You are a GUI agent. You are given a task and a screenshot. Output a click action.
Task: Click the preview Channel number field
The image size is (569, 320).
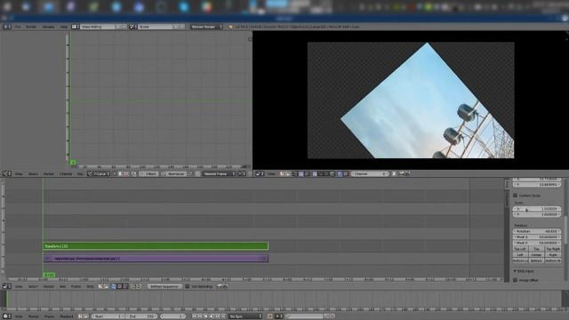[x=370, y=174]
